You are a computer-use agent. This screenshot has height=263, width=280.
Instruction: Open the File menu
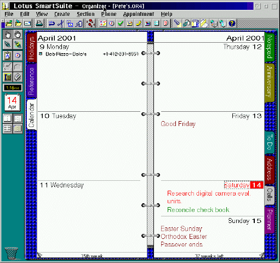9,14
